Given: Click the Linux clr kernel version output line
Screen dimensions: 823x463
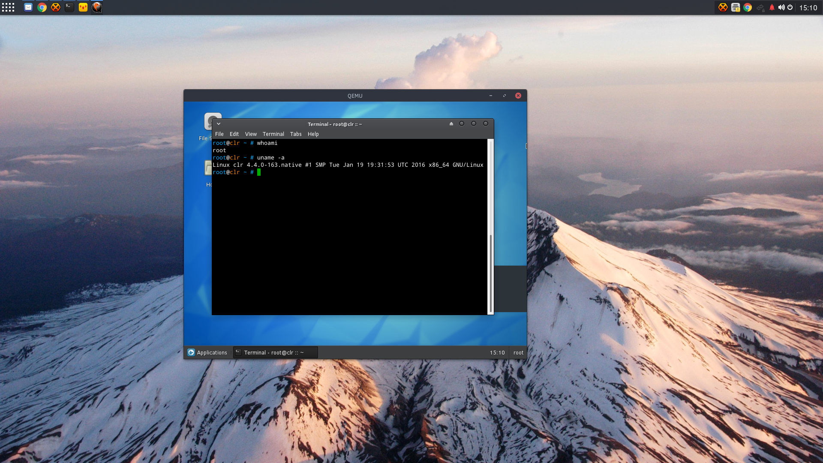Looking at the screenshot, I should (348, 165).
